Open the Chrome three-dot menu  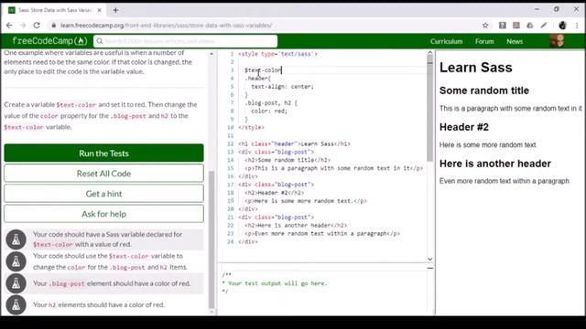(x=577, y=26)
